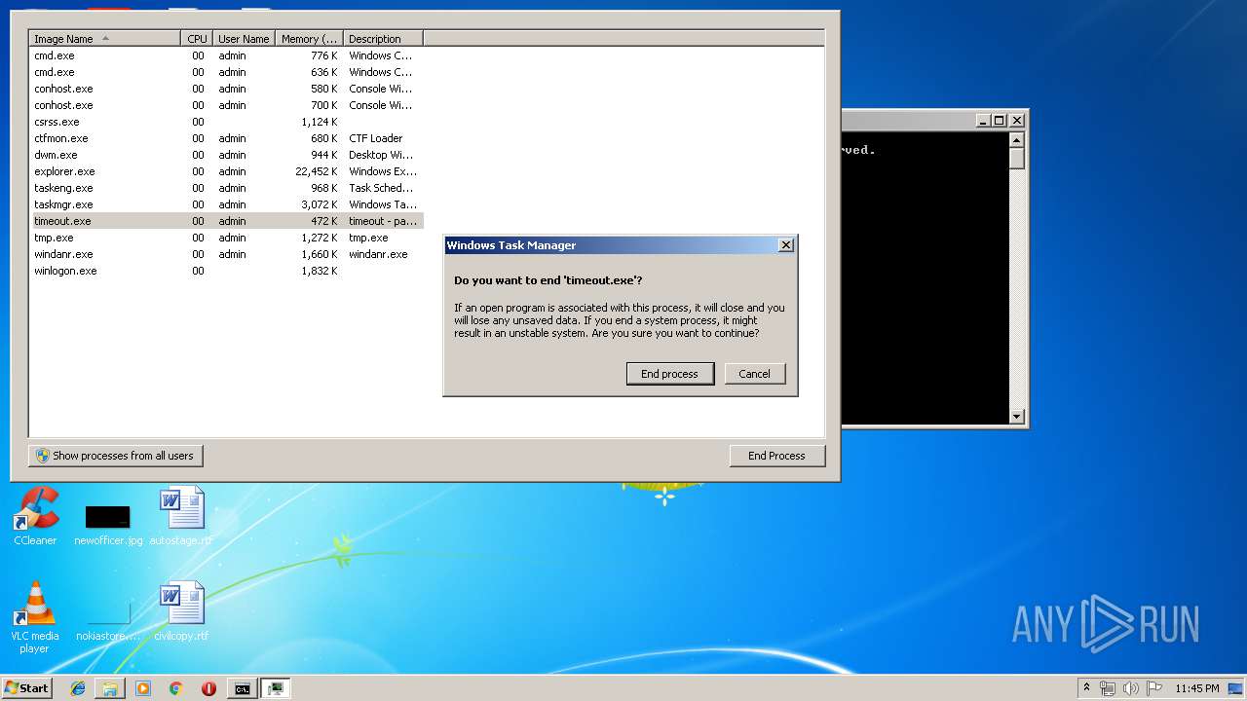Viewport: 1247px width, 701px height.
Task: Close the command prompt window
Action: [x=1017, y=121]
